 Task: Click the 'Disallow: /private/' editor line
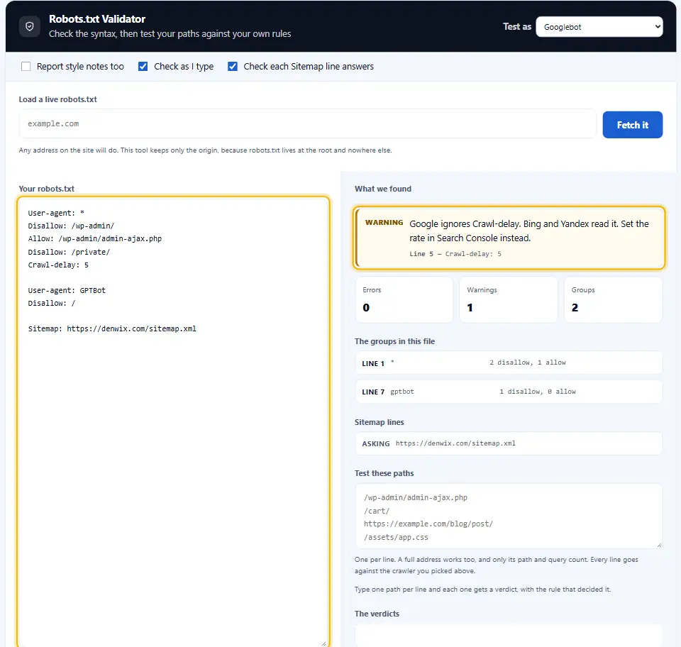69,252
